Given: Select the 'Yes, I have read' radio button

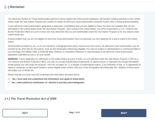Looking at the screenshot, I should (x=9, y=79).
